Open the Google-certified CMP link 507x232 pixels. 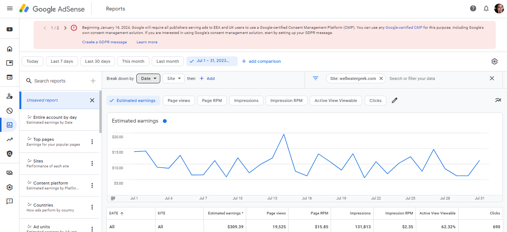tap(404, 28)
